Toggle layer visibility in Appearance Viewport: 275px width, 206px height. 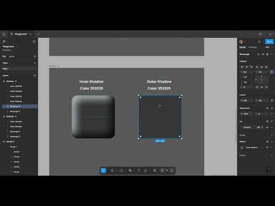[x=268, y=108]
